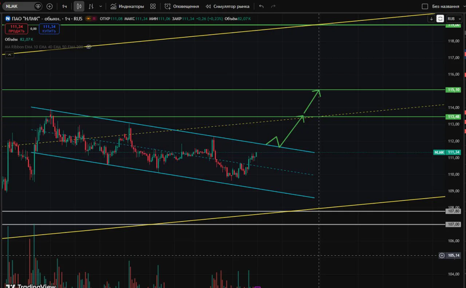The height and width of the screenshot is (288, 466).
Task: Open Индикаторы indicators panel
Action: point(127,6)
